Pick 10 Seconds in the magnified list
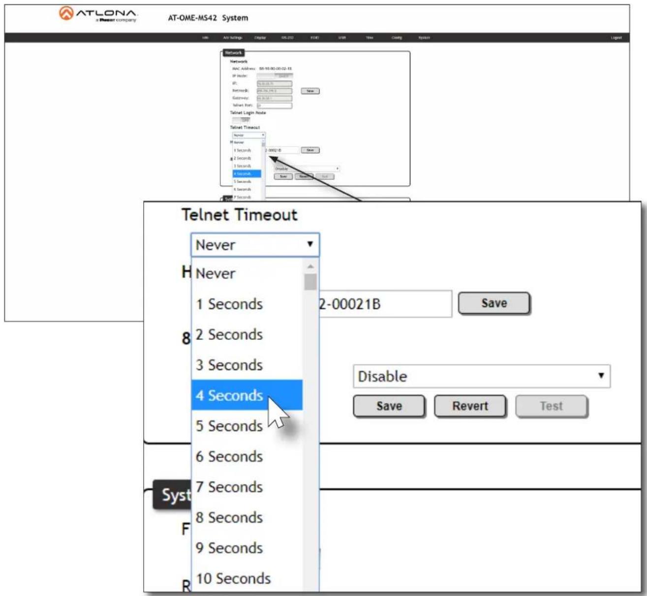The height and width of the screenshot is (596, 647). 247,578
